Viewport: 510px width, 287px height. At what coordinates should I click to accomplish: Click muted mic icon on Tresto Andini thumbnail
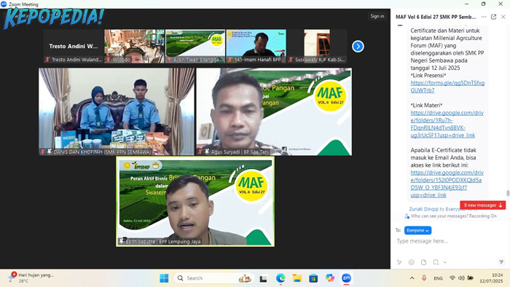coord(47,60)
